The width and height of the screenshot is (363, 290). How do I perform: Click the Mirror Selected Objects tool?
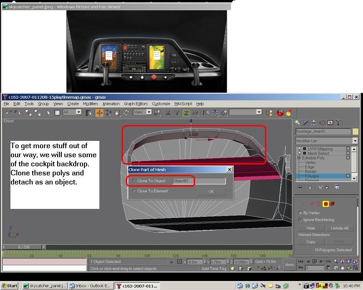pyautogui.click(x=206, y=113)
